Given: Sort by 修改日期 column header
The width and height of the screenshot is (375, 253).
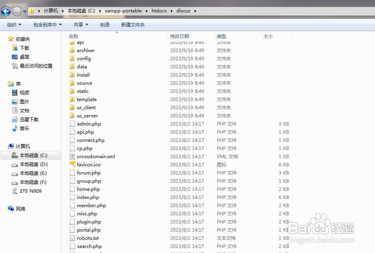Looking at the screenshot, I should point(180,37).
